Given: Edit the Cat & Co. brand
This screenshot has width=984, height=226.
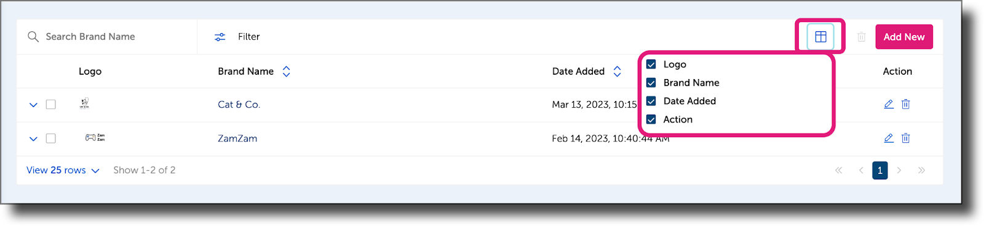Looking at the screenshot, I should pos(889,104).
